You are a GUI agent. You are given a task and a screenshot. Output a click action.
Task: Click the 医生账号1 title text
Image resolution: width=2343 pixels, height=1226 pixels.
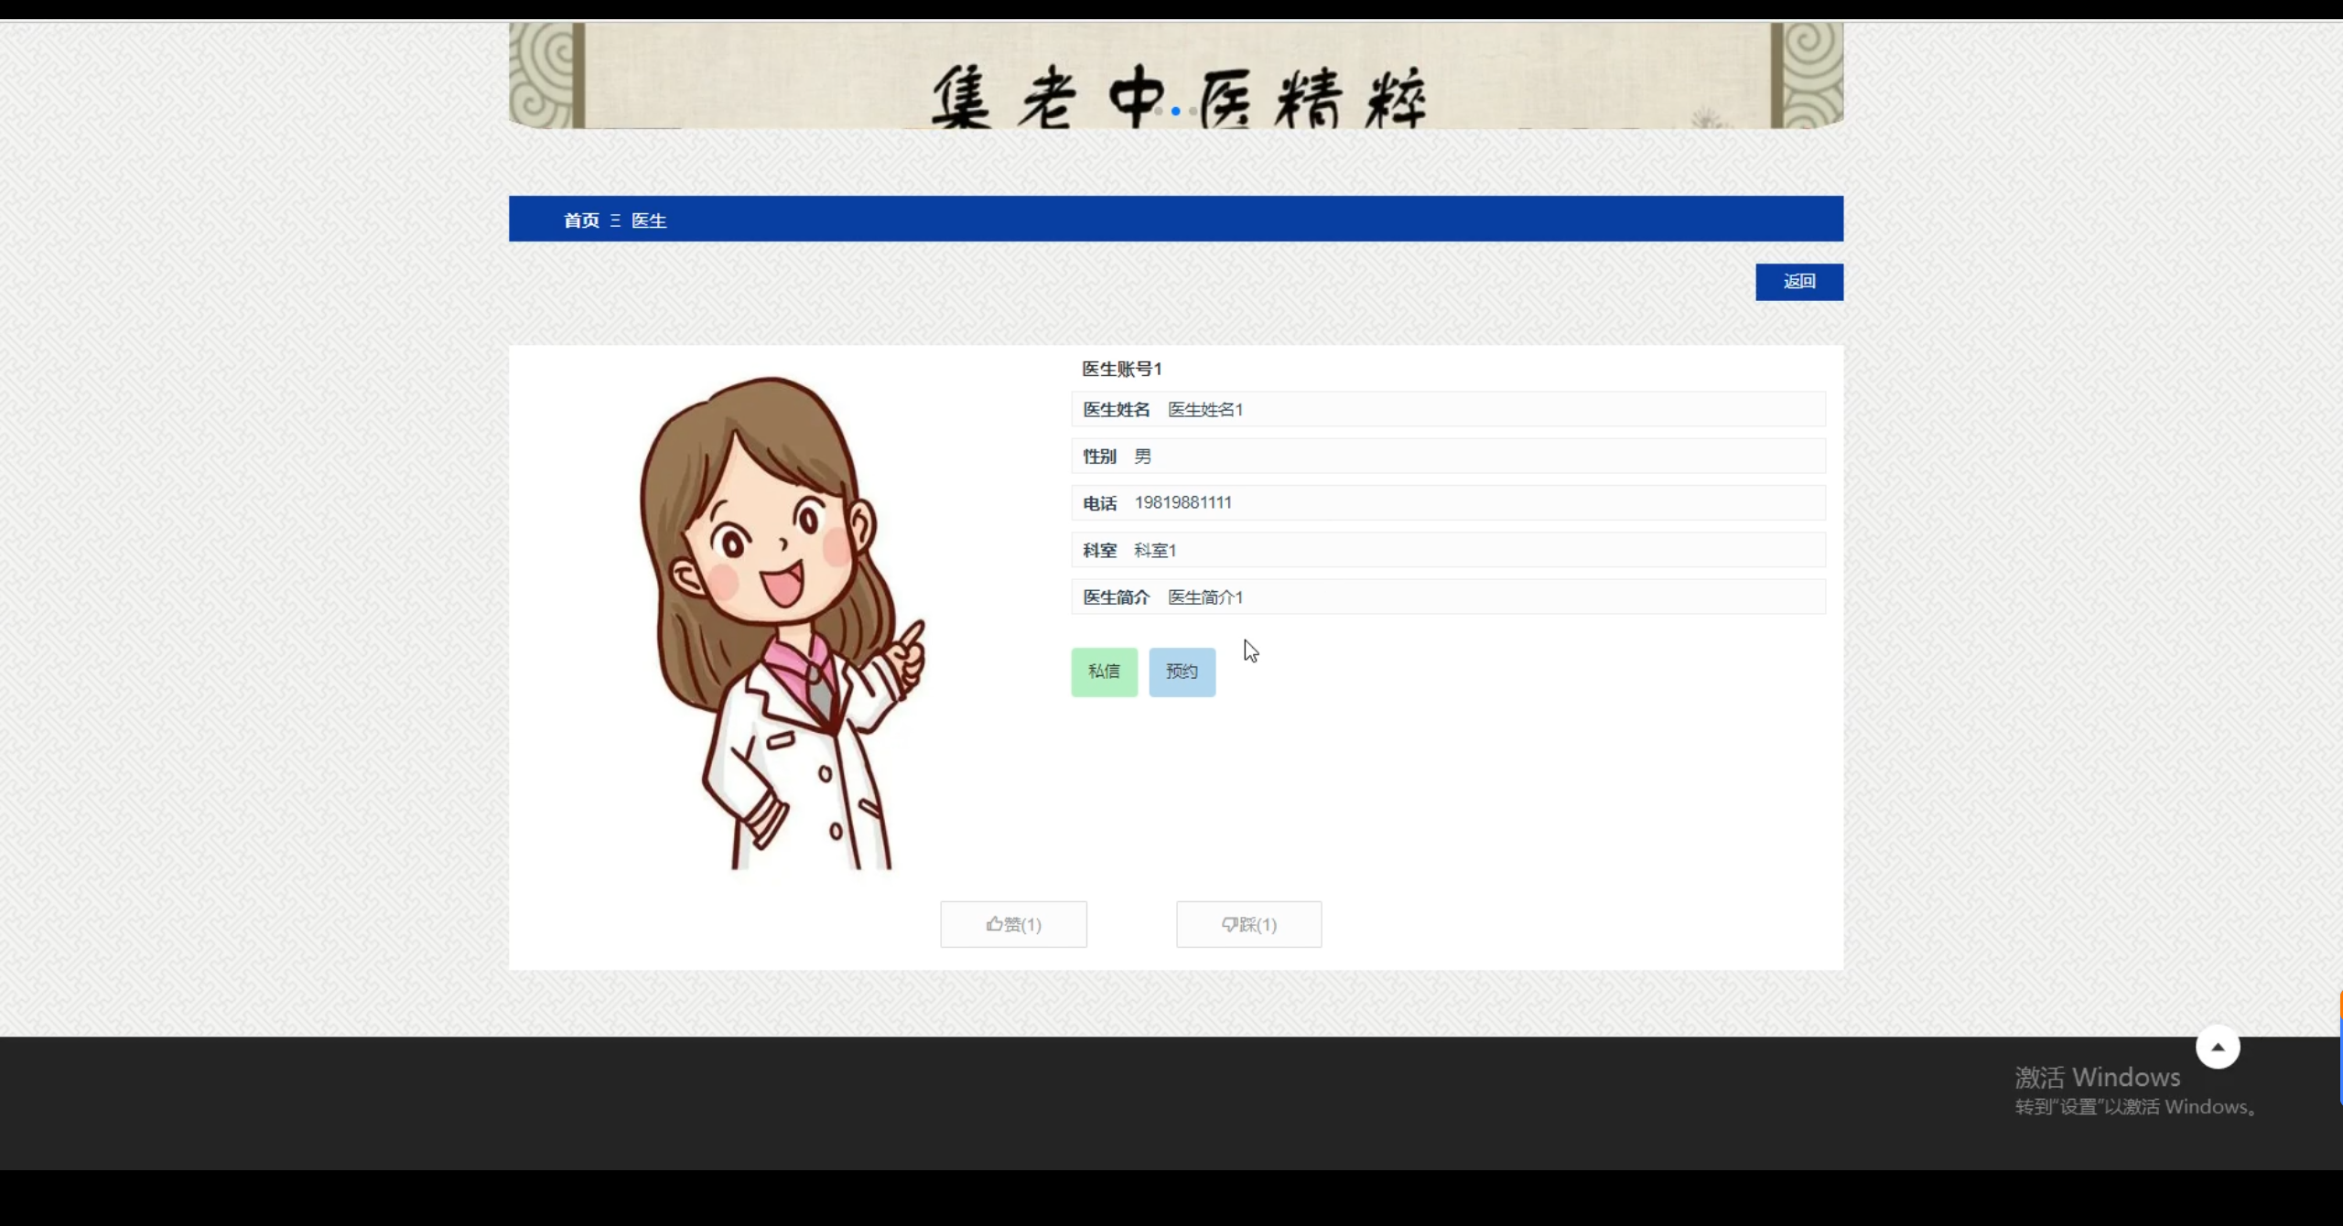(x=1121, y=369)
